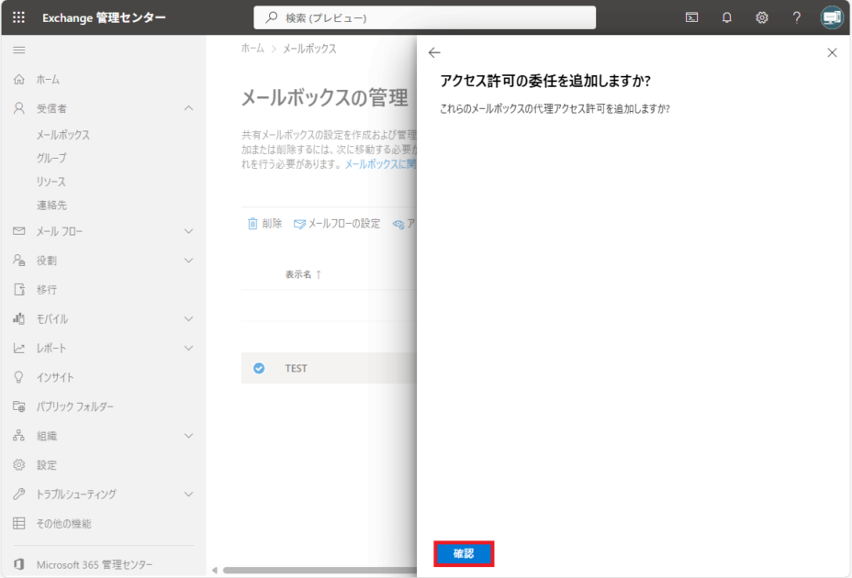Uncheck the TEST mailbox row

click(x=259, y=368)
